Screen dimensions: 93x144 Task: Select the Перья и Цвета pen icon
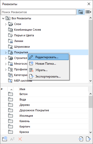[x=11, y=35]
